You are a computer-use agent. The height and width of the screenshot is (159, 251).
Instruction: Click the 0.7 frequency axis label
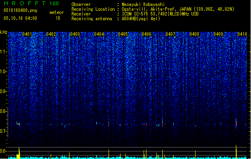4,131
